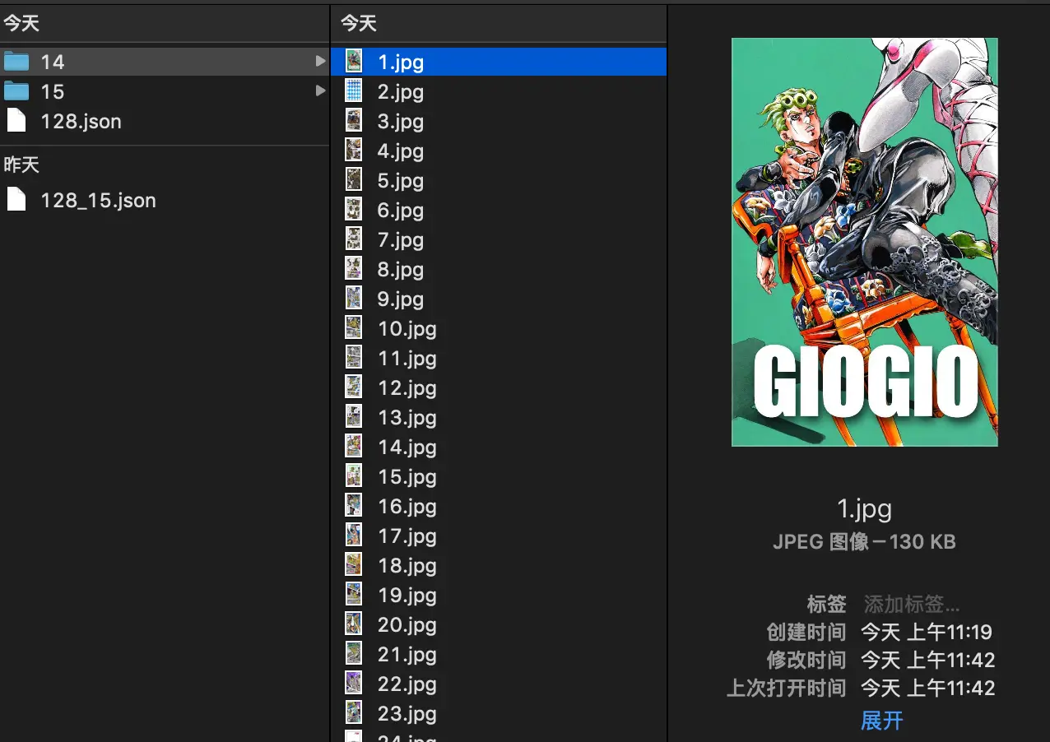
Task: Click the 今天 header in the first column
Action: click(x=21, y=23)
